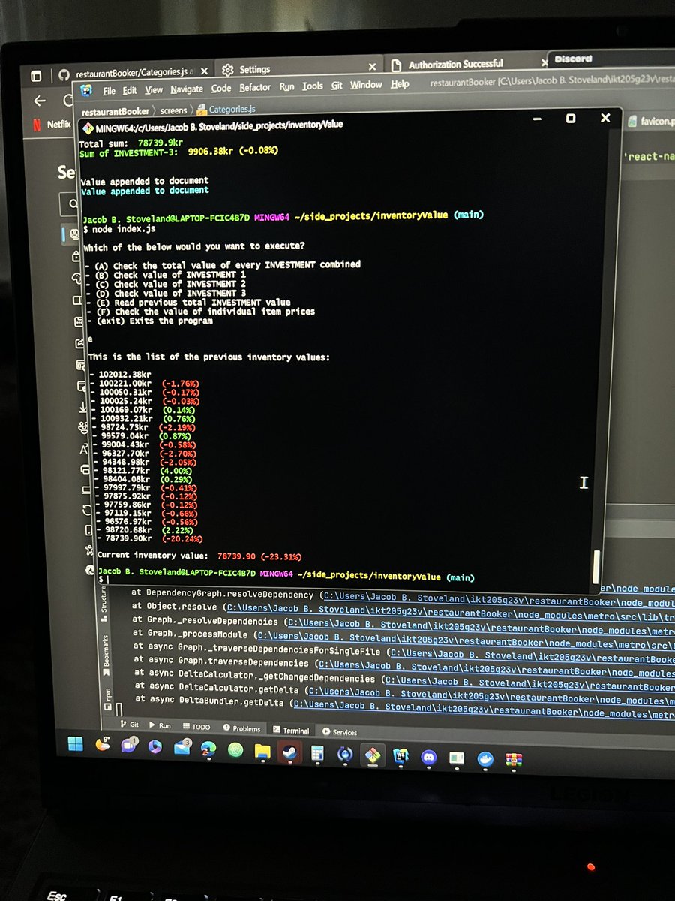Switch to Git Bash taskbar icon

click(373, 754)
